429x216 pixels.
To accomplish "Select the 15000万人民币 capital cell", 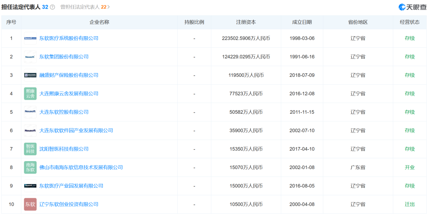I will pyautogui.click(x=246, y=186).
